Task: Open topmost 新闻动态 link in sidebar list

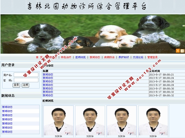Action: pyautogui.click(x=7, y=107)
